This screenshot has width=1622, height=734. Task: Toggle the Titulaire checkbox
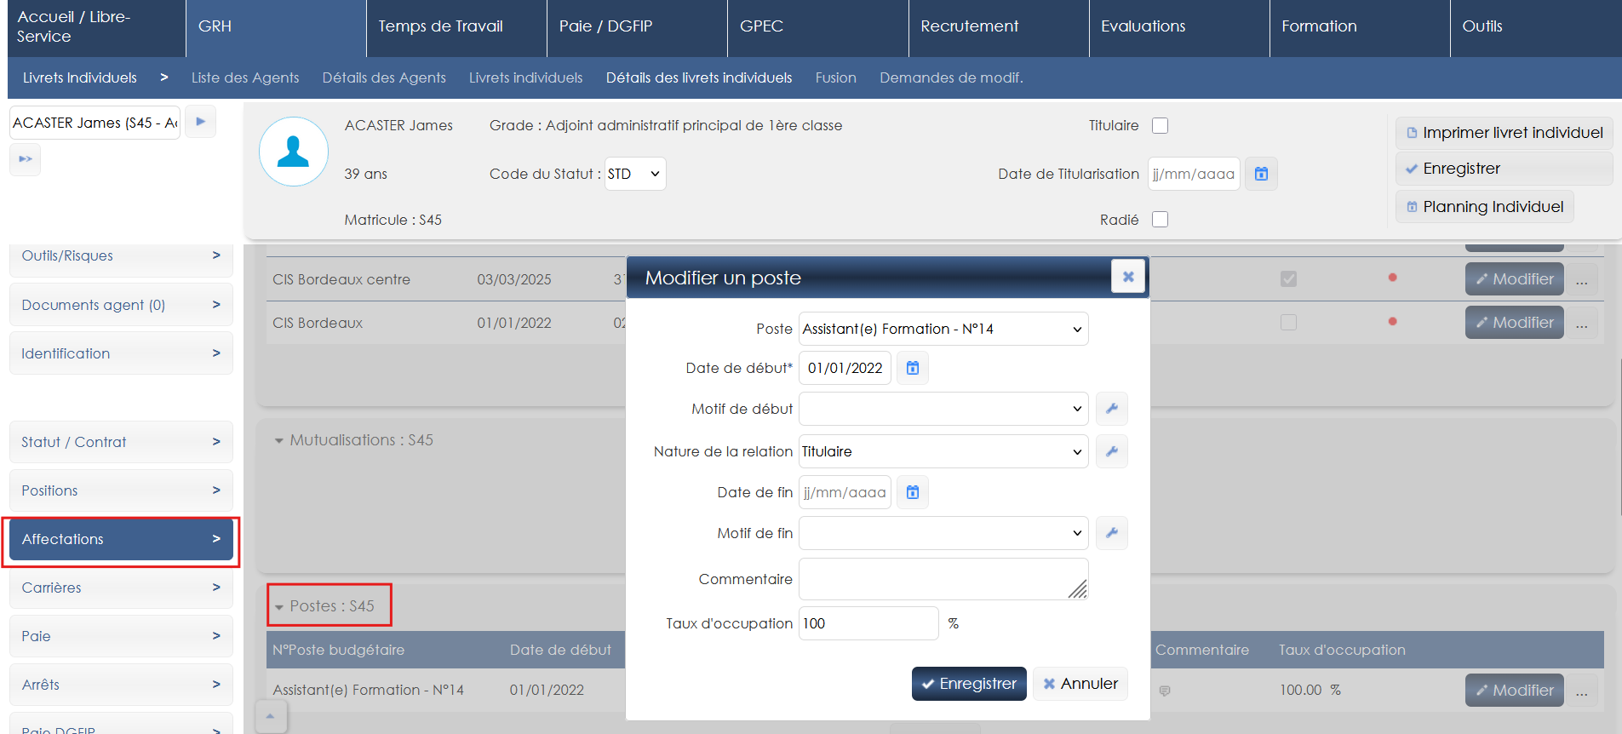point(1160,125)
